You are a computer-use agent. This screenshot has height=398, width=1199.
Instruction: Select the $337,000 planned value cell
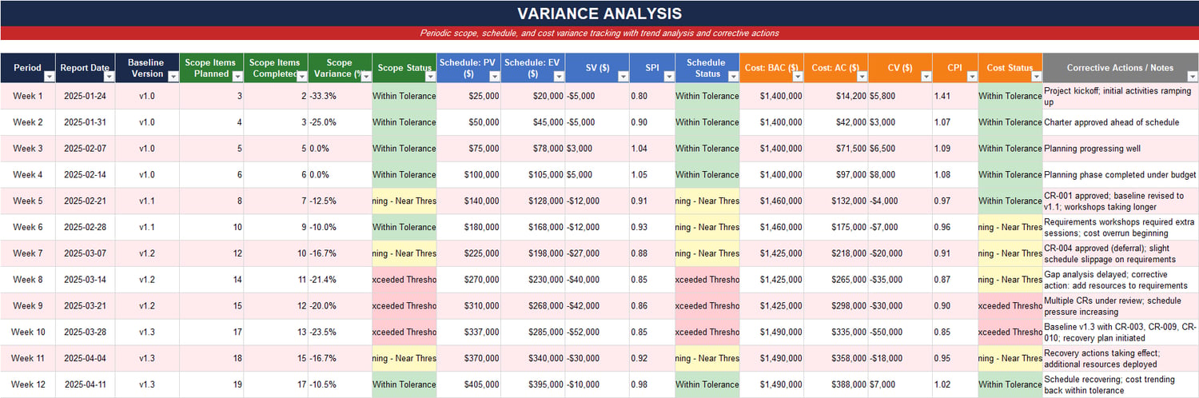(x=468, y=332)
